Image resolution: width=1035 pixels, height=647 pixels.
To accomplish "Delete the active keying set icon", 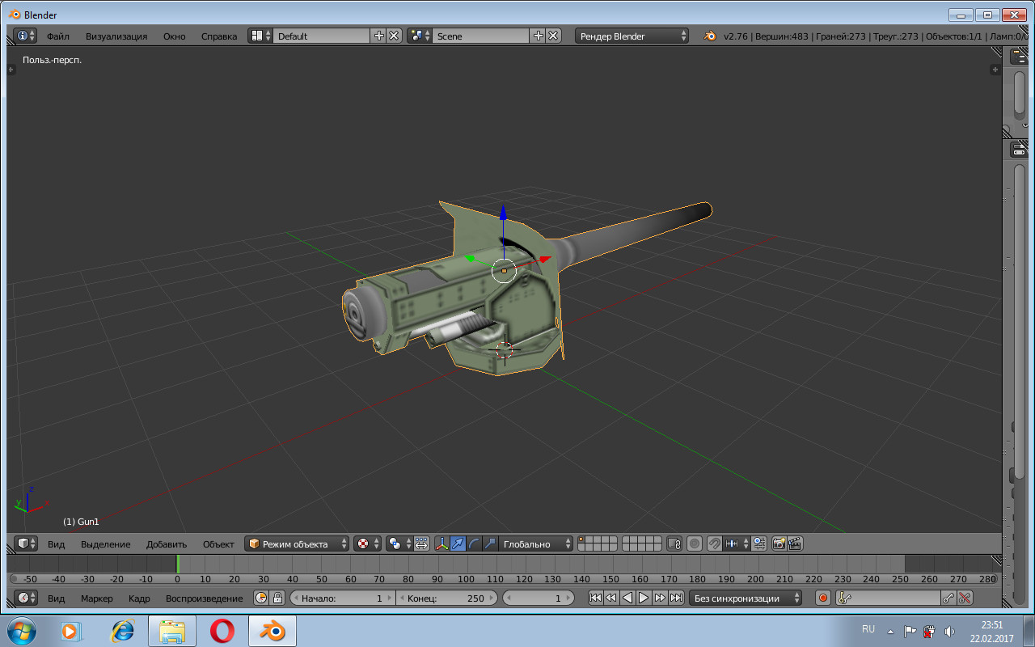I will [964, 598].
